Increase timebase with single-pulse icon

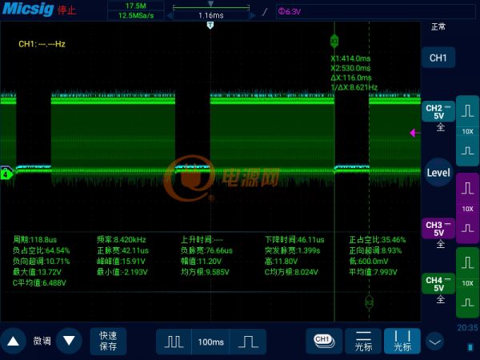248,342
